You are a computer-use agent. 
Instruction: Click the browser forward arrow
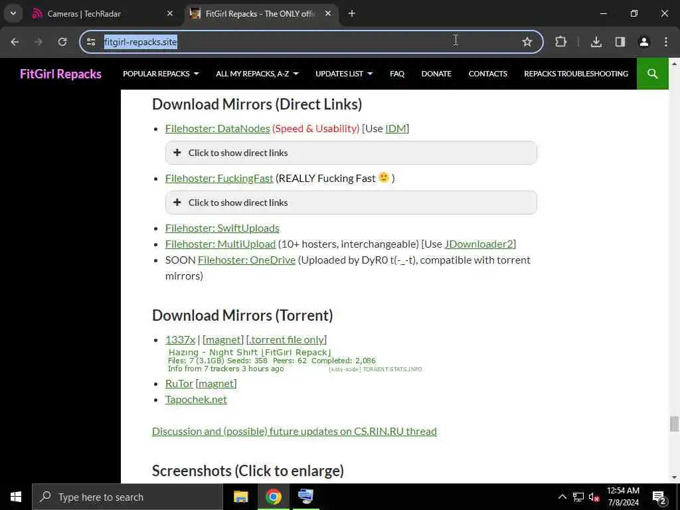(x=39, y=42)
